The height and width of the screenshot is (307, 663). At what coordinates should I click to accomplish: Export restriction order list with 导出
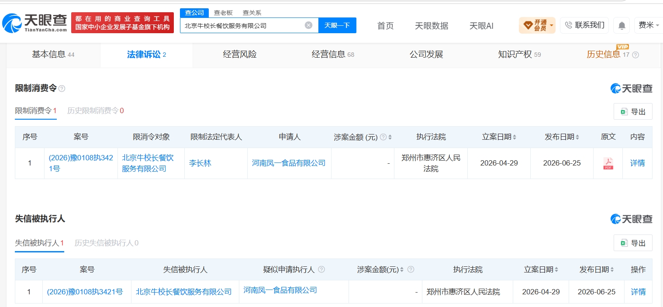pos(633,111)
